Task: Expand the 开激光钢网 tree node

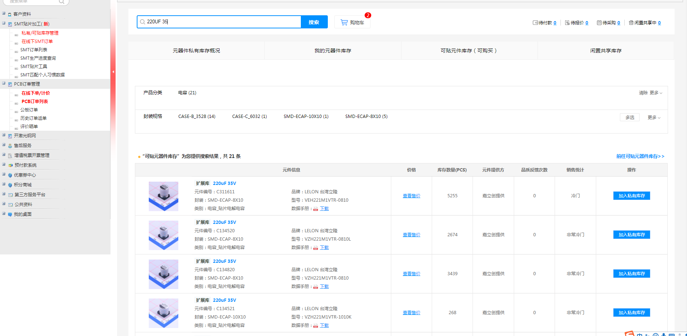Action: pos(4,135)
